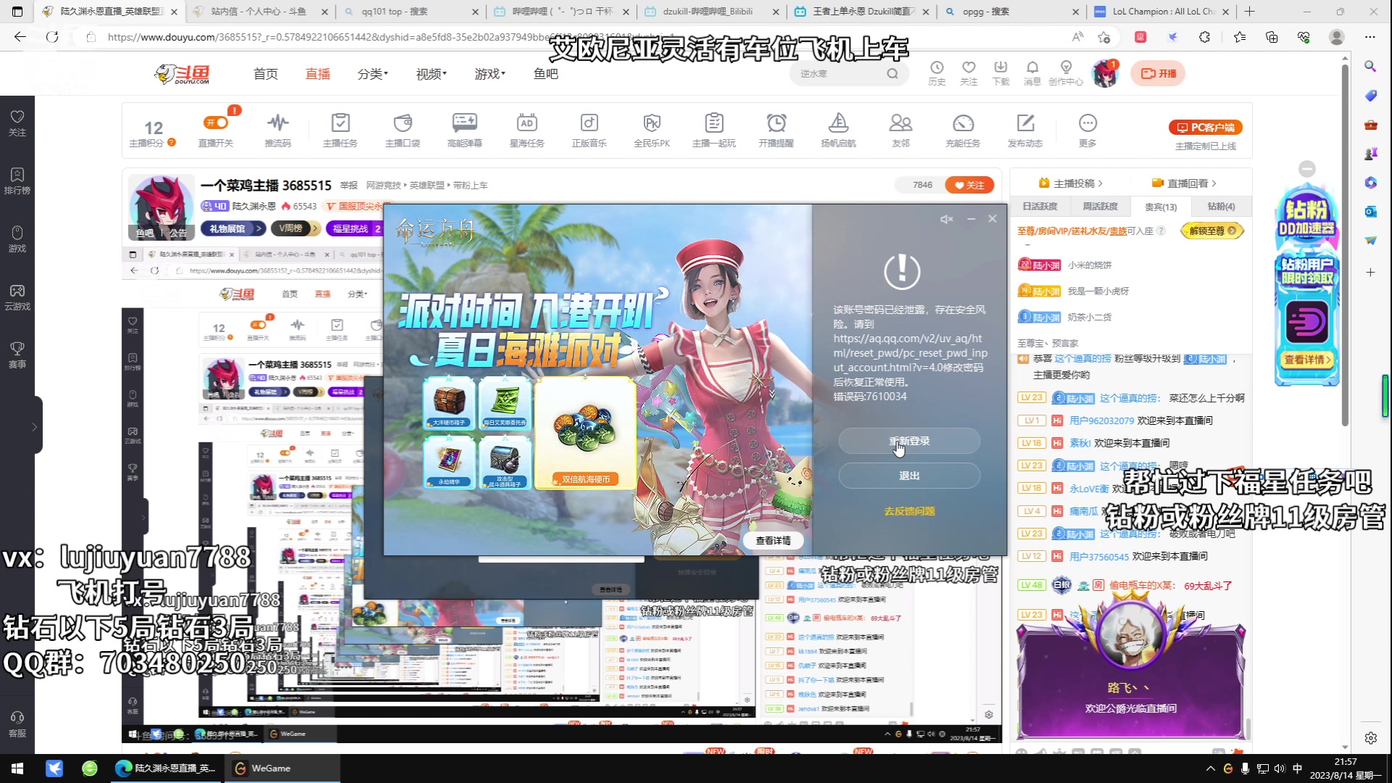Open 查看详情 on 钻粉 DD加速器 banner

click(x=1306, y=360)
